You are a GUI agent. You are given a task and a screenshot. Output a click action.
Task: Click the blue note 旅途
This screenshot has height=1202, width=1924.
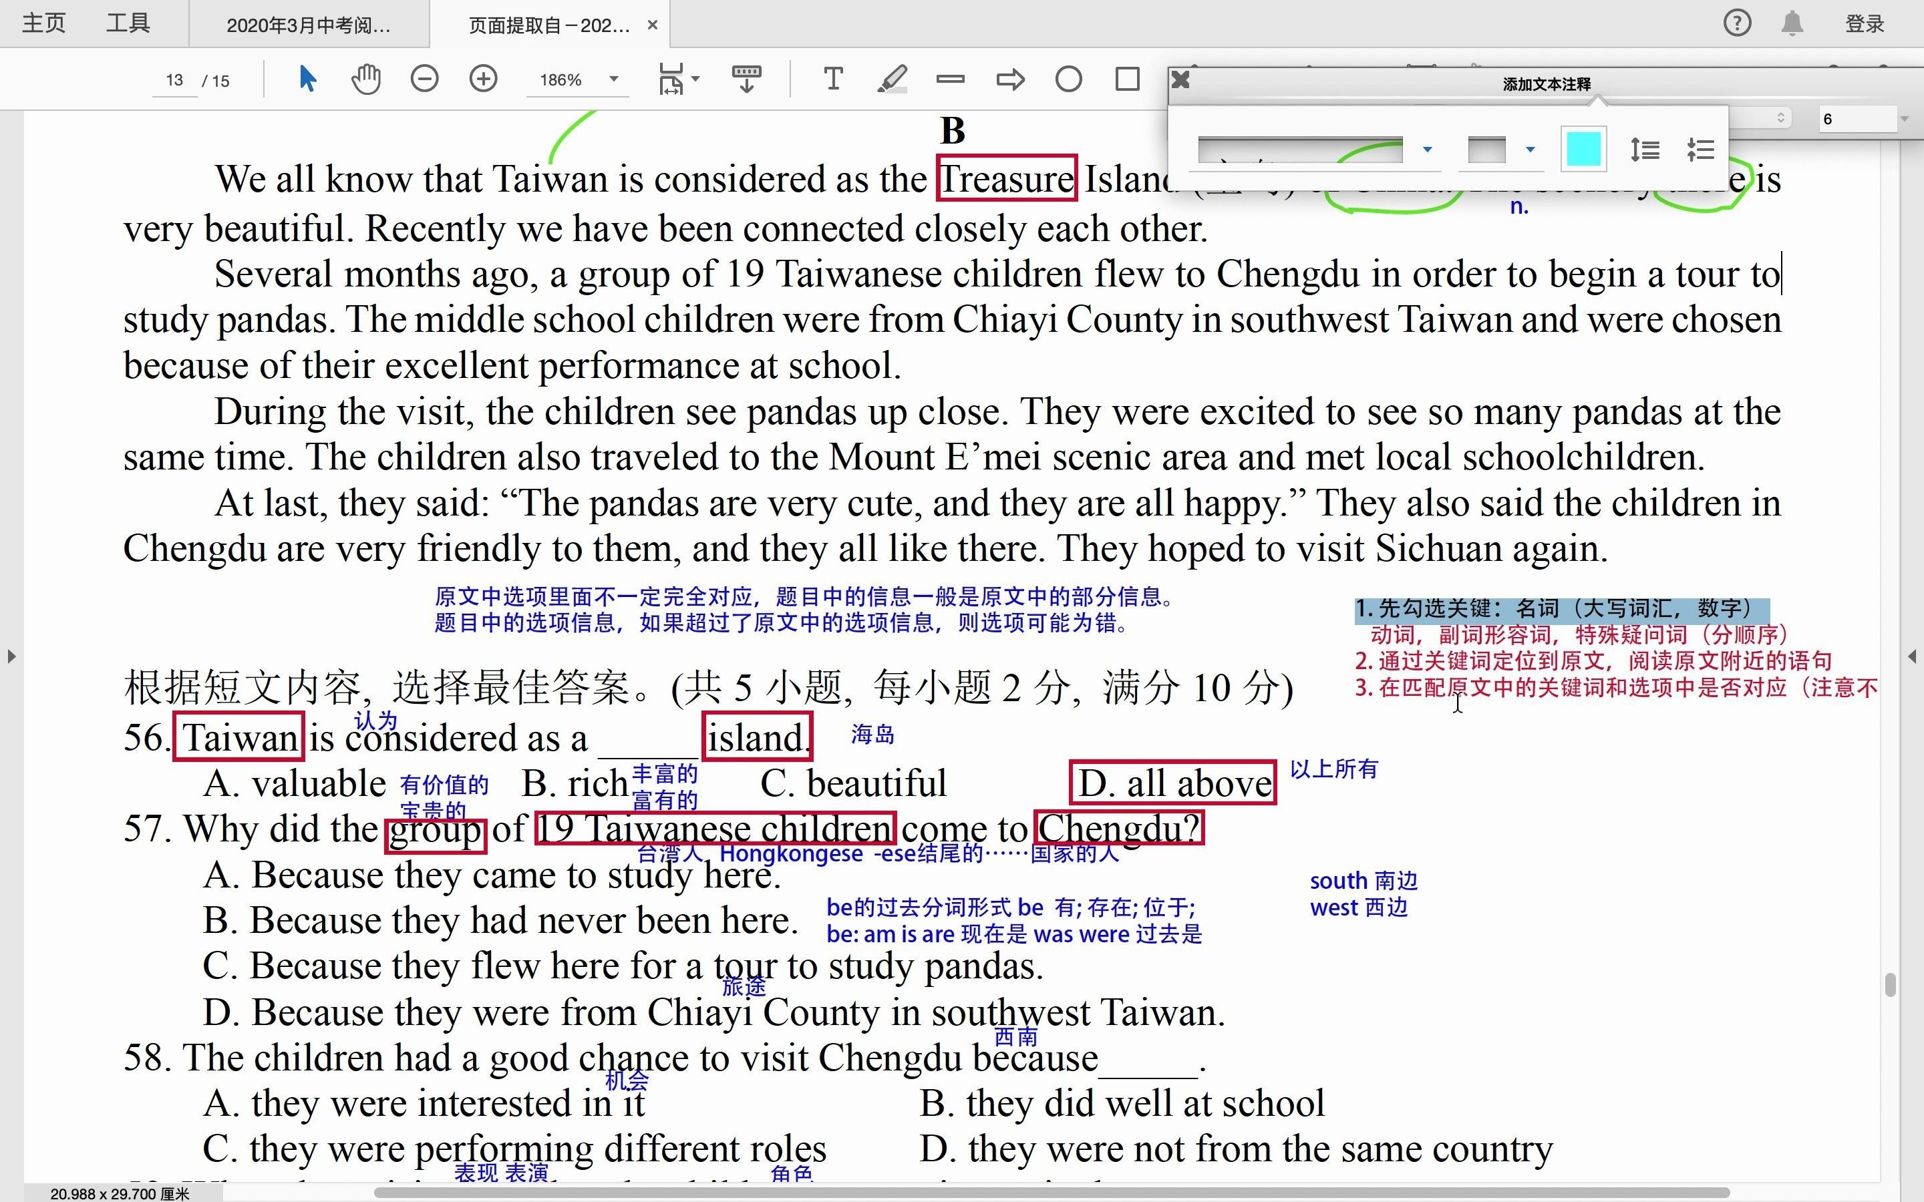[744, 986]
